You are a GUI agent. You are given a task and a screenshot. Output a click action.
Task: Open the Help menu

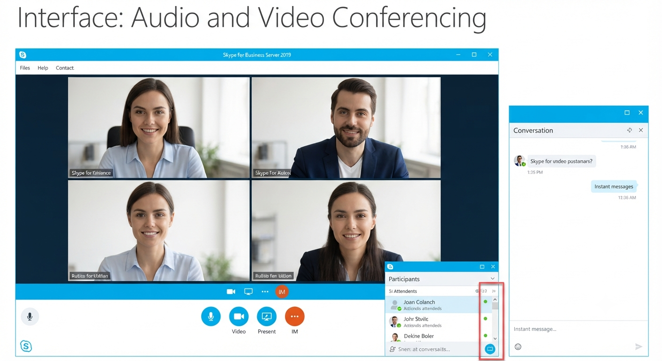[x=43, y=68]
